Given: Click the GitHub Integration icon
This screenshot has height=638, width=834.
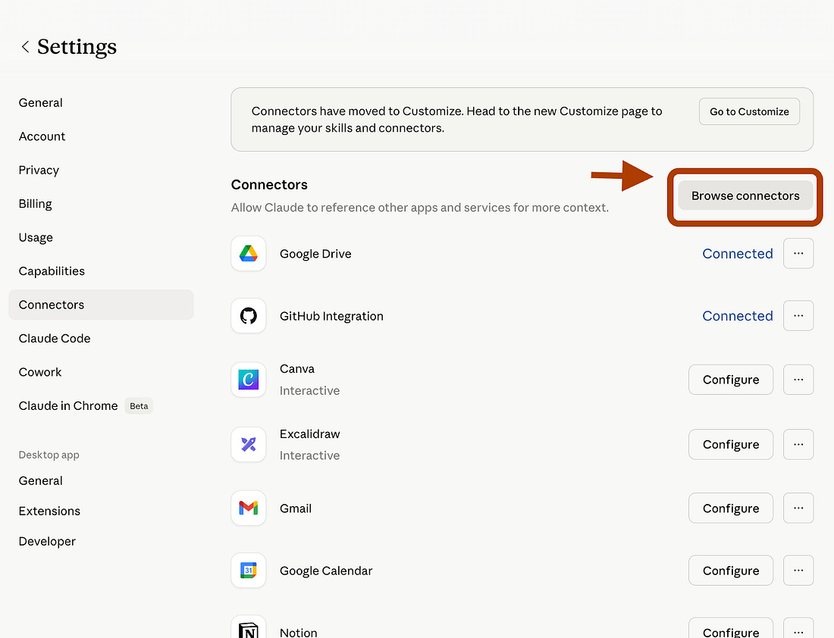Looking at the screenshot, I should (249, 316).
